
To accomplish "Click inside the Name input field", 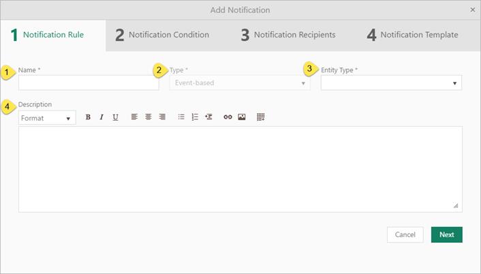I will (x=89, y=83).
